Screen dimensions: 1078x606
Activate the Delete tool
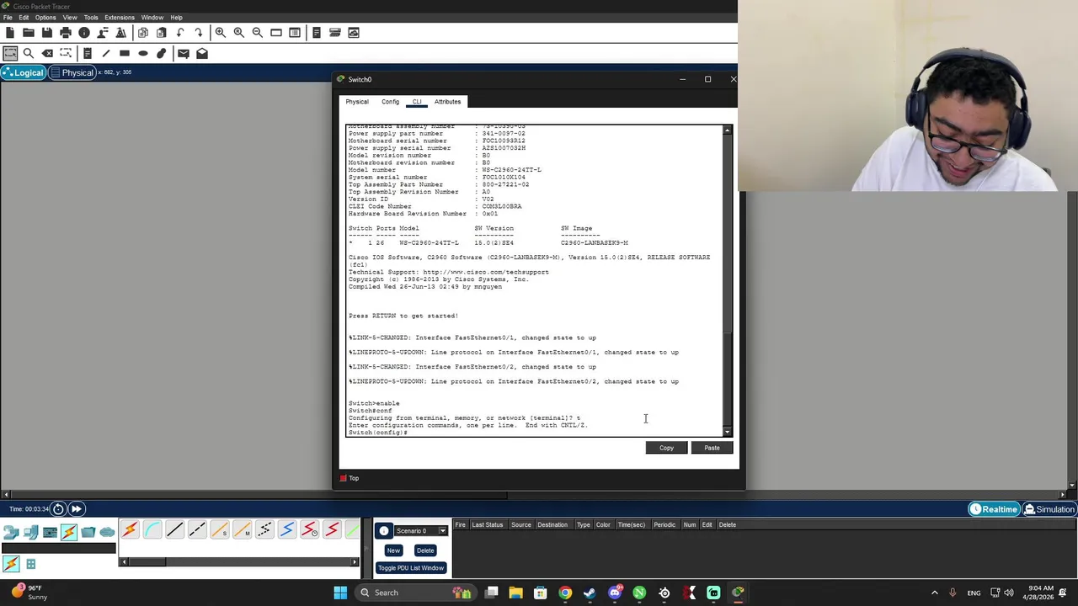(x=47, y=53)
